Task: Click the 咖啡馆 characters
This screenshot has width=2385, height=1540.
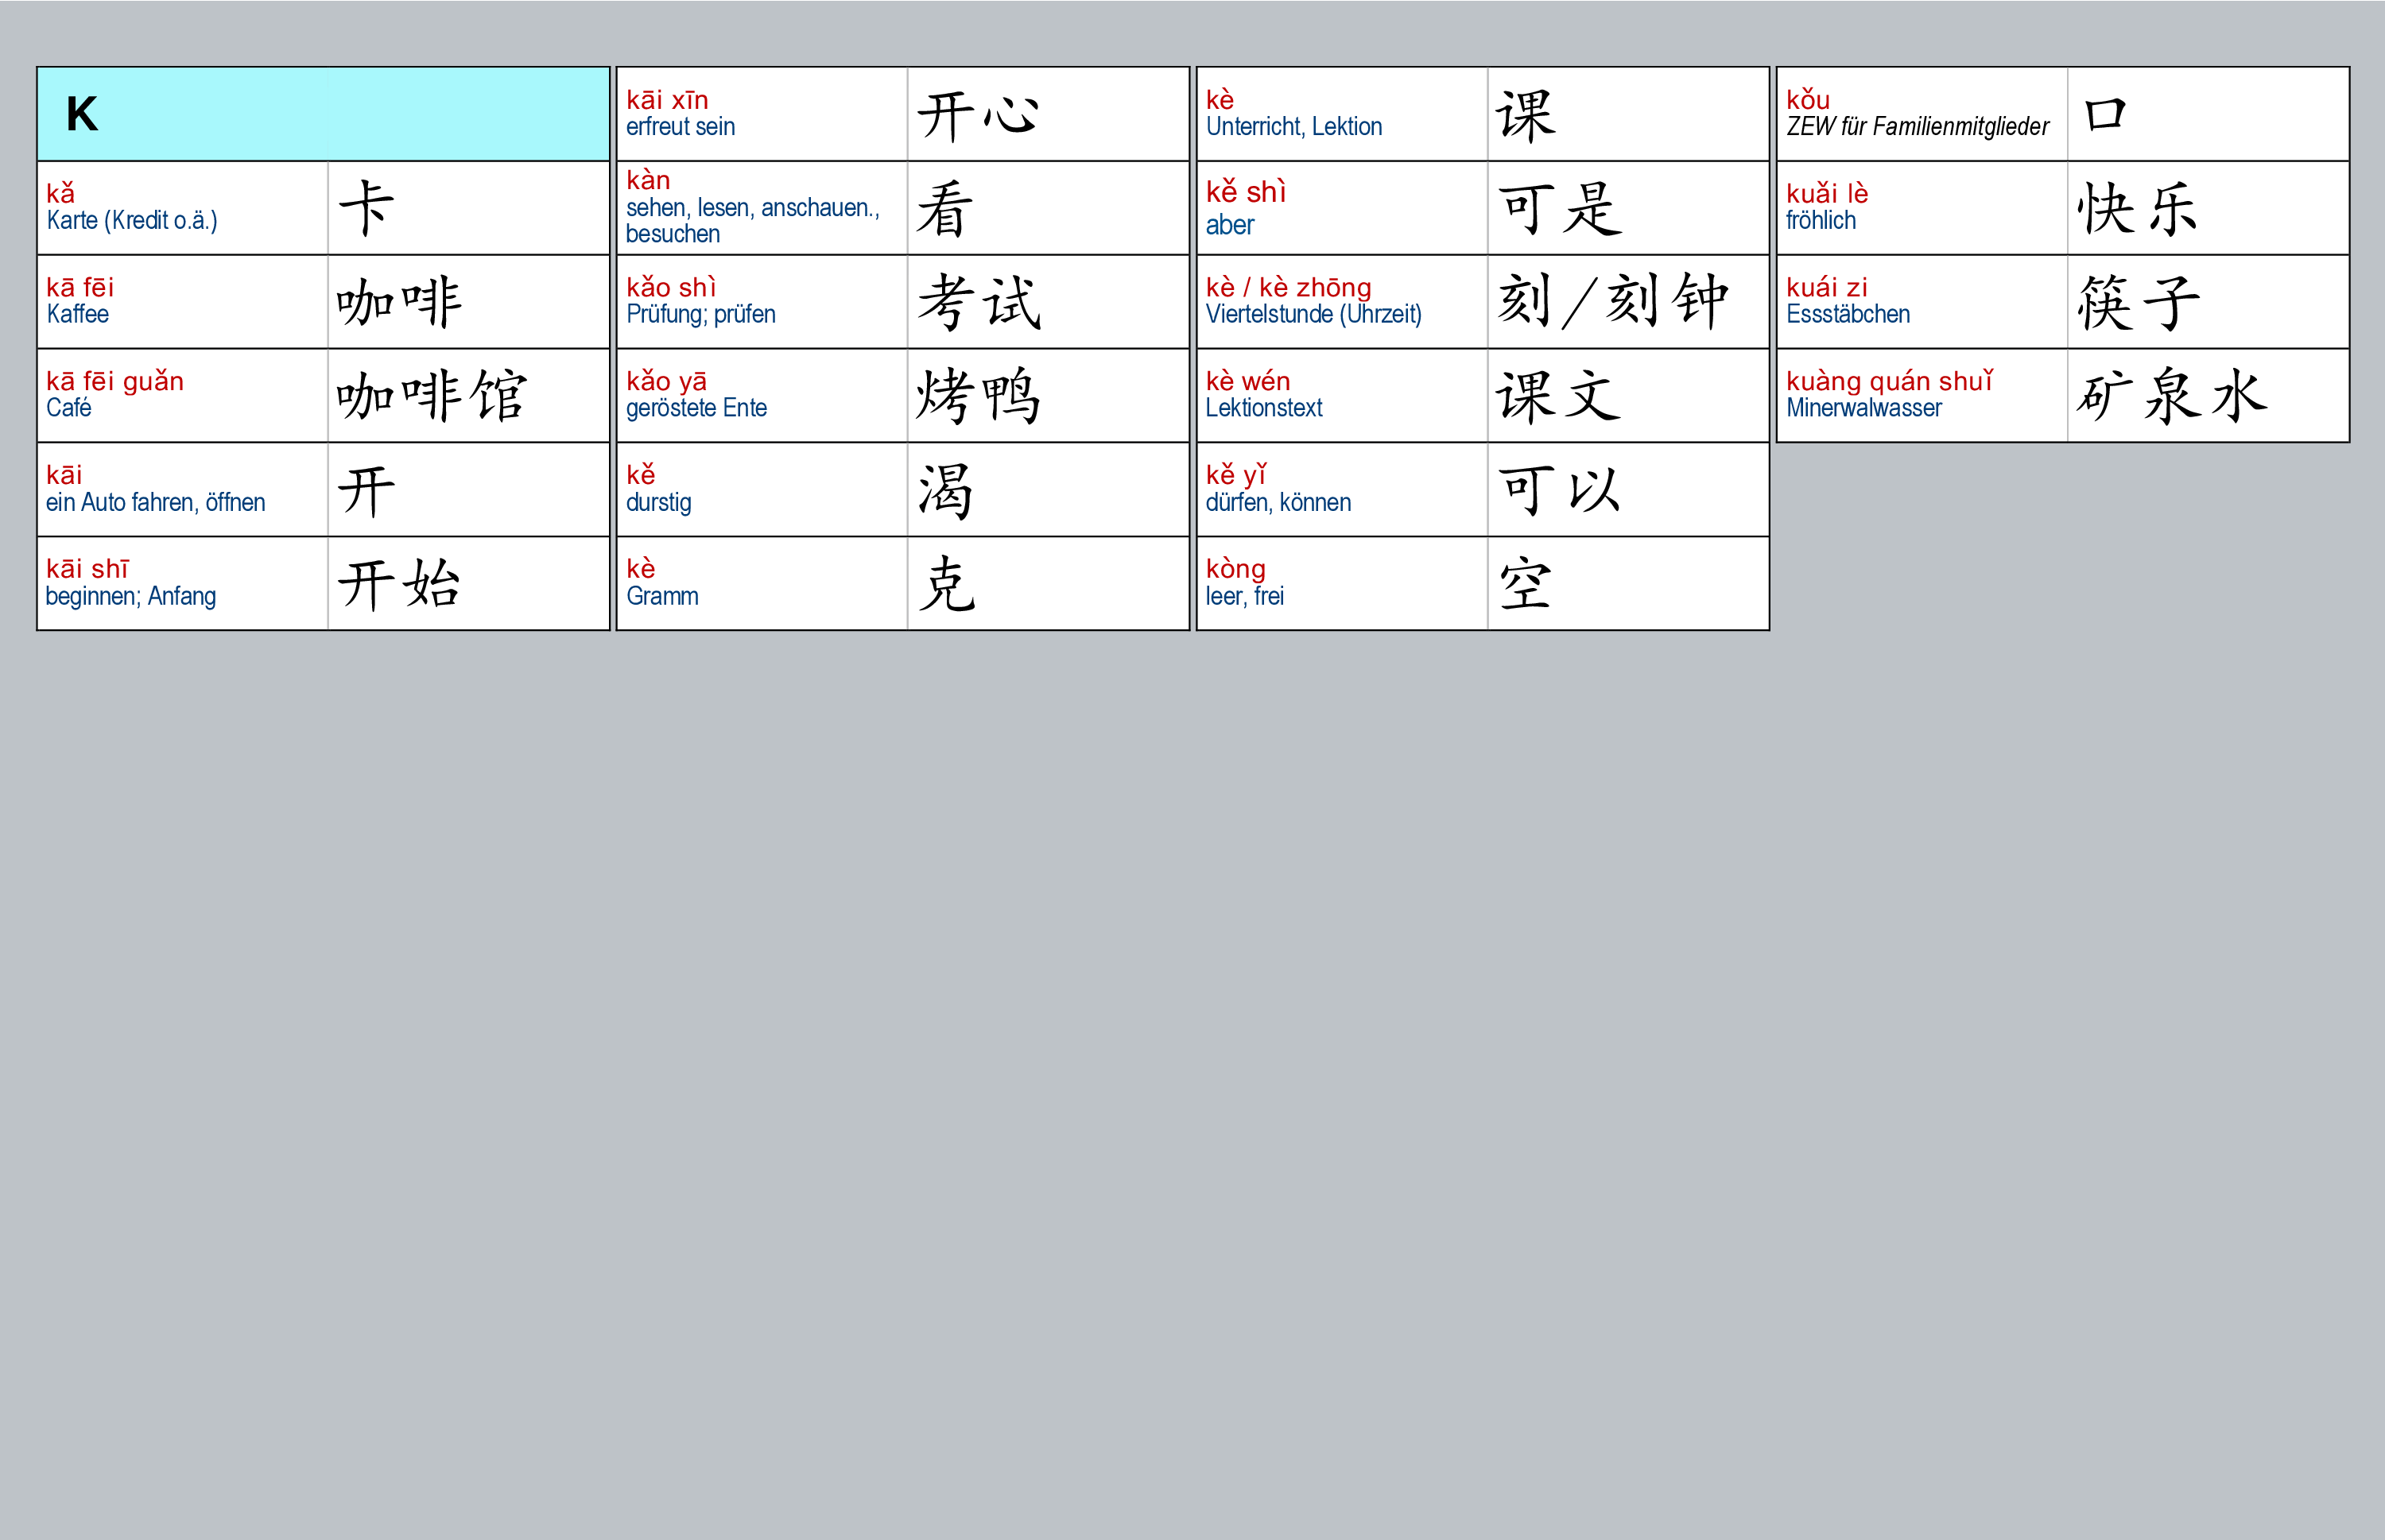Action: tap(431, 395)
